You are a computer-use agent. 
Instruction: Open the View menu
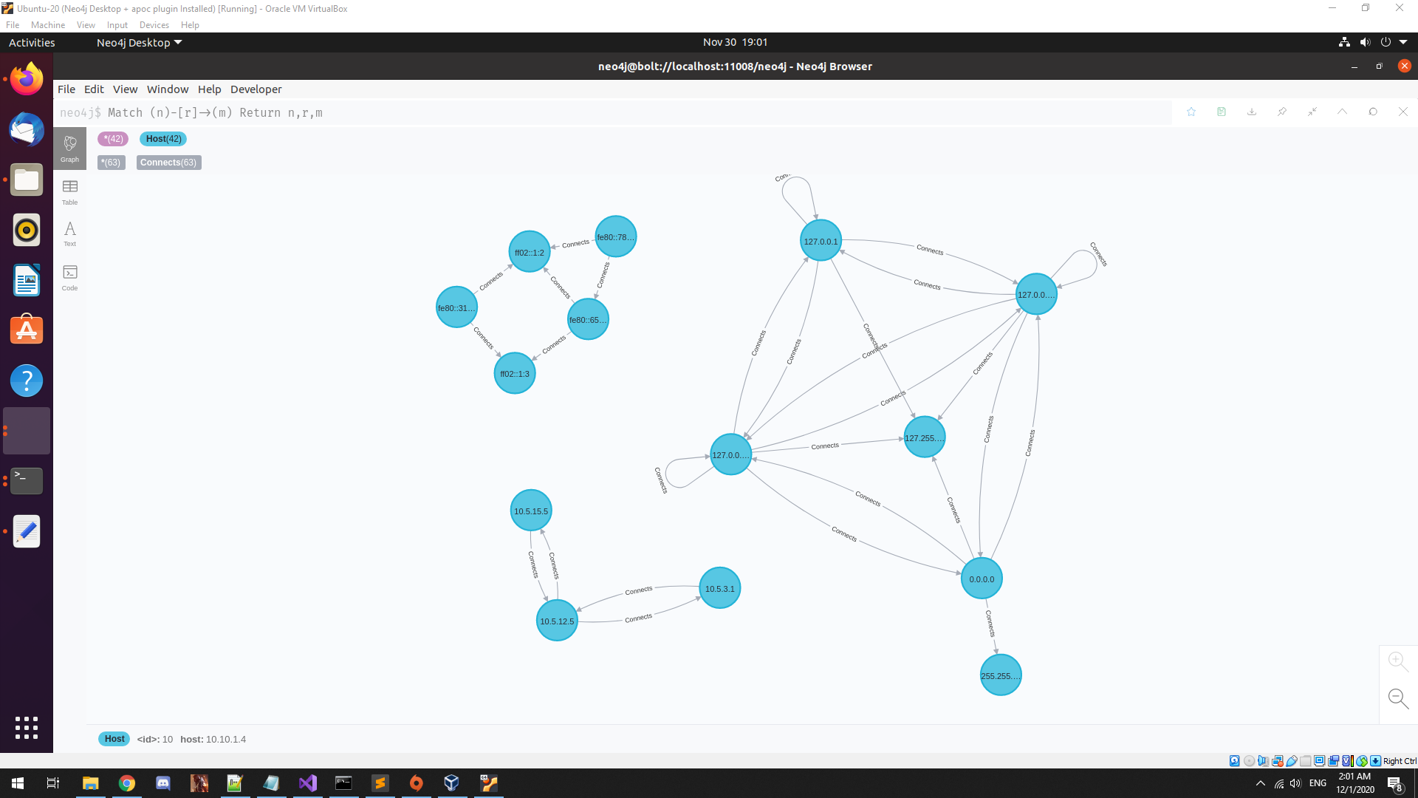[x=125, y=89]
